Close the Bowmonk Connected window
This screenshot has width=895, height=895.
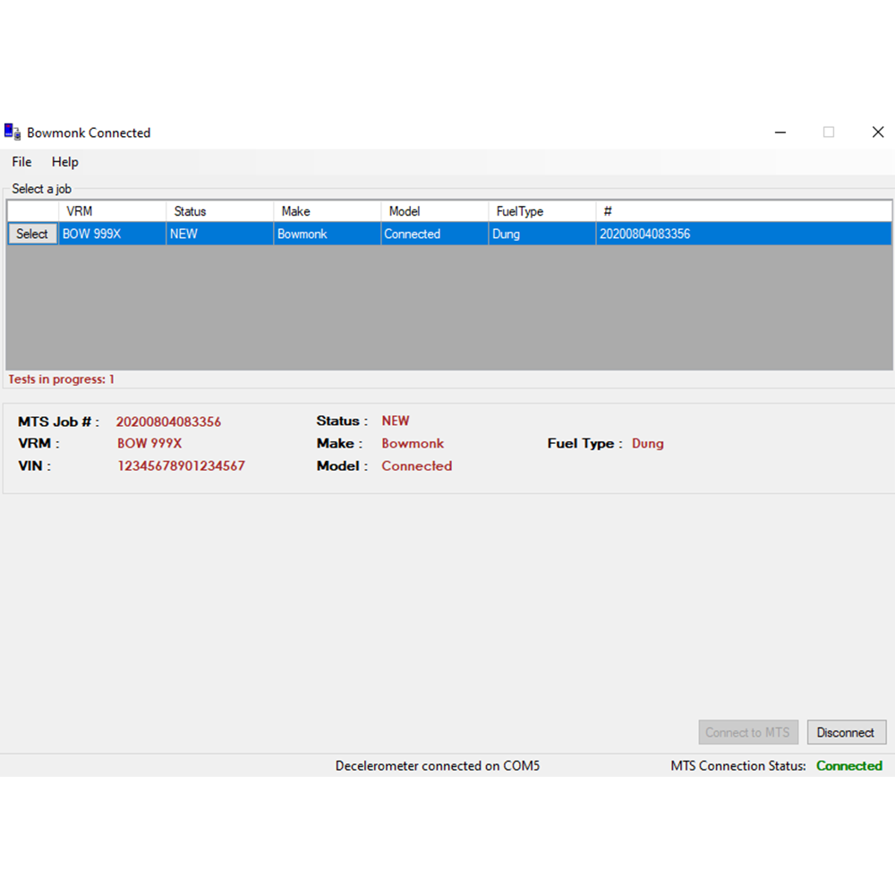[878, 132]
